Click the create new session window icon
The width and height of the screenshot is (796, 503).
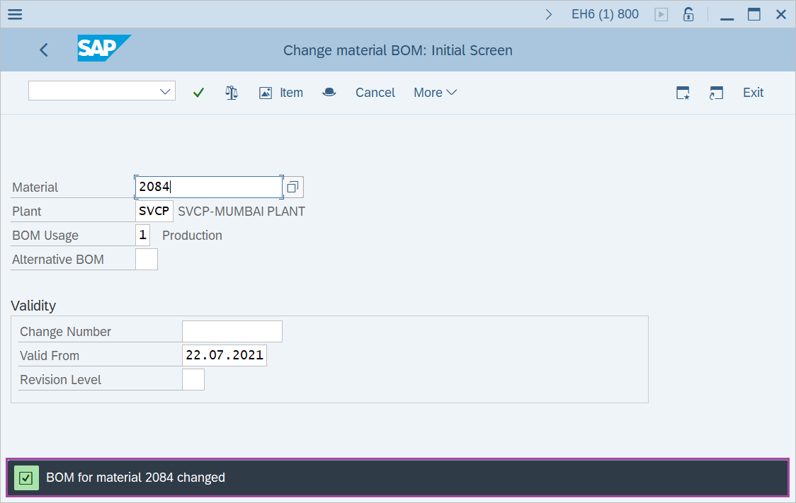coord(683,93)
